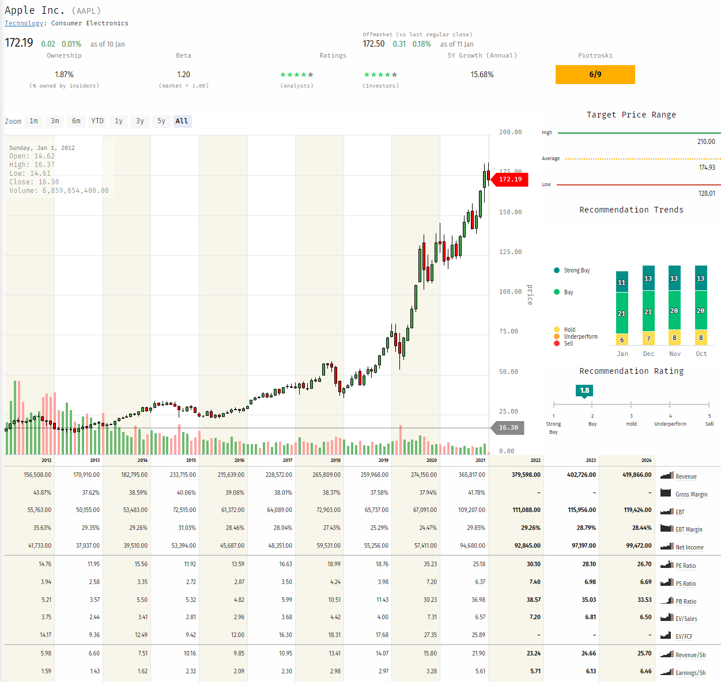Click the 2020 PB ratio 30.23
The width and height of the screenshot is (721, 682).
(430, 600)
